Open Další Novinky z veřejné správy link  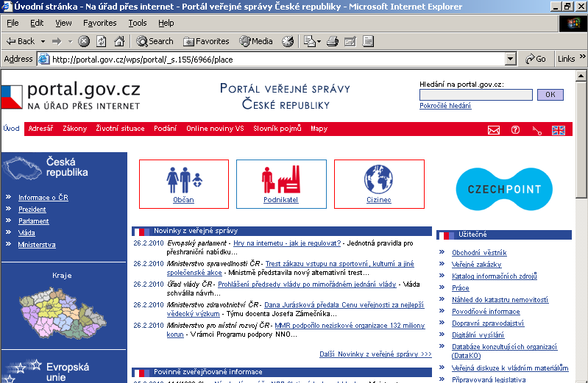point(375,354)
